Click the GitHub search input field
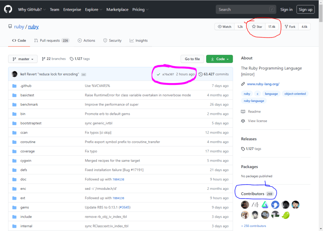Screen dimensions: 323x231 [x=246, y=10]
